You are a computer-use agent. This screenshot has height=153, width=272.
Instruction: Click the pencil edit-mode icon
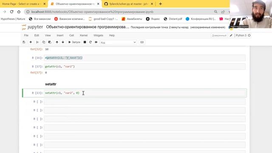tap(231, 35)
